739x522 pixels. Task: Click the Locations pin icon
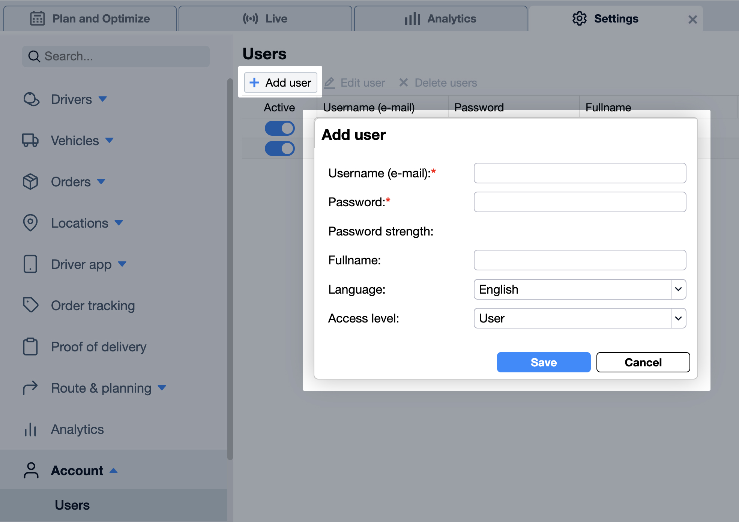pos(30,223)
